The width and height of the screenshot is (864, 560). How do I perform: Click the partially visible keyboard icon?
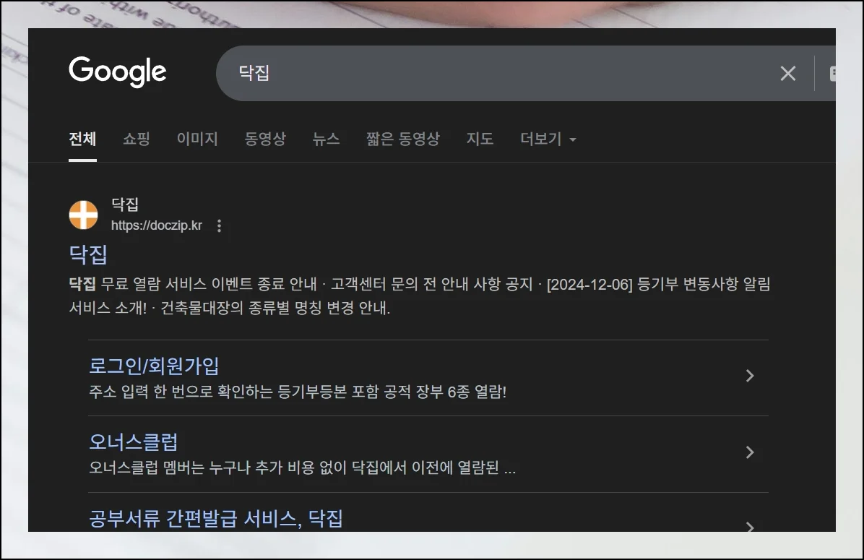831,73
